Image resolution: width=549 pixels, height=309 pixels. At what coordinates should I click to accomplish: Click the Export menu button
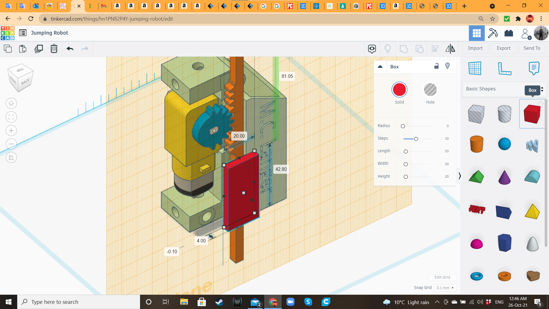pos(504,48)
